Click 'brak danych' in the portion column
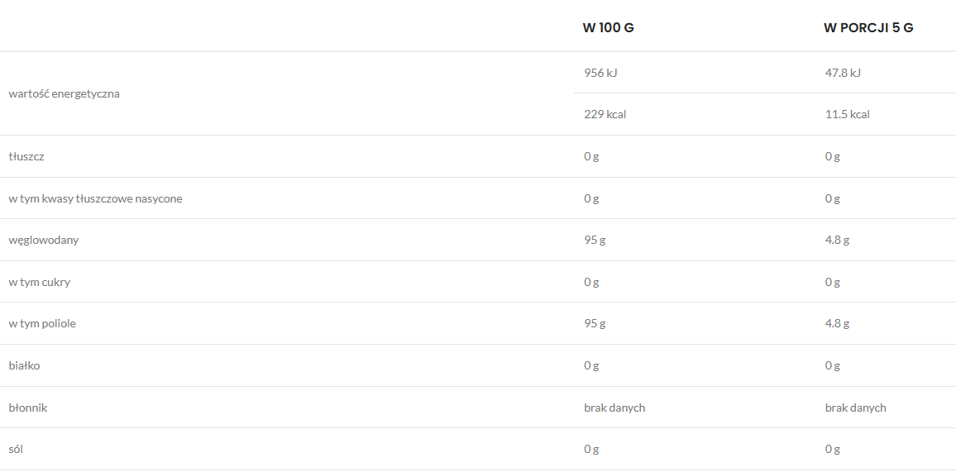Viewport: 956px width, 472px height. click(x=855, y=408)
